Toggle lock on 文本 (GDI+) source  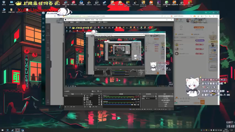101,96
